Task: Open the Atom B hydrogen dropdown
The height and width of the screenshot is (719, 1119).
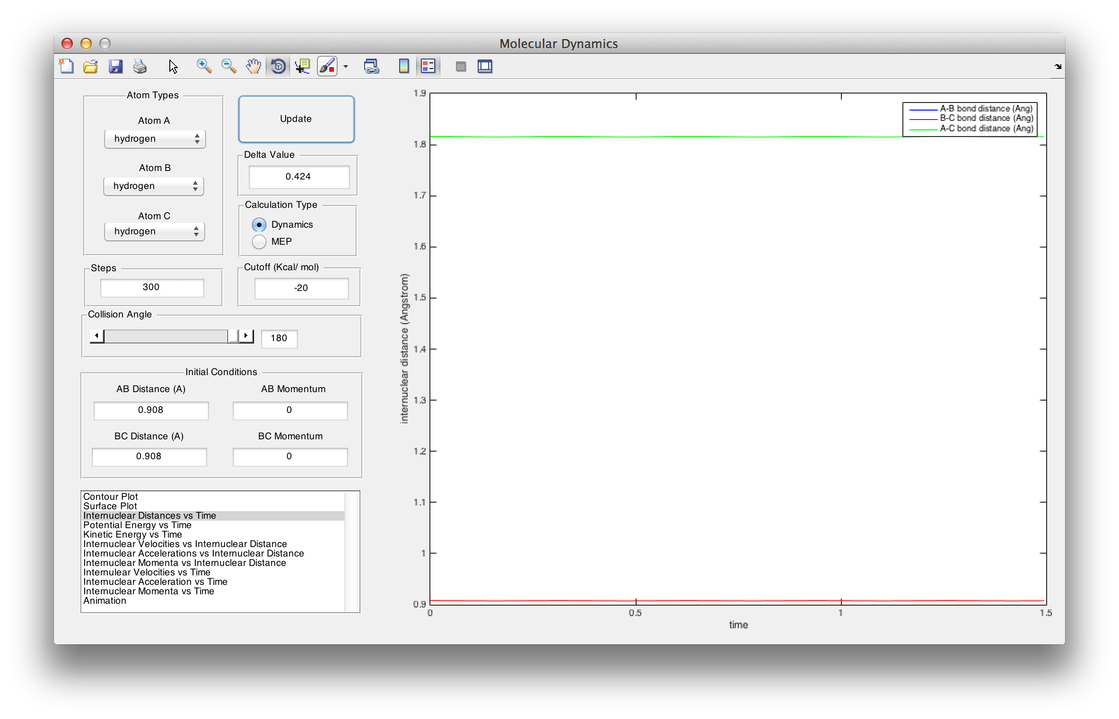Action: point(154,186)
